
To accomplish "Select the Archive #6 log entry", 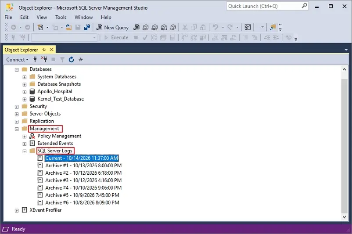I will [x=82, y=202].
